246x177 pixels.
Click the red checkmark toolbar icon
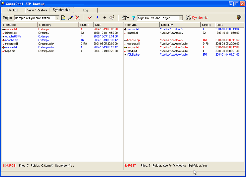click(90, 18)
